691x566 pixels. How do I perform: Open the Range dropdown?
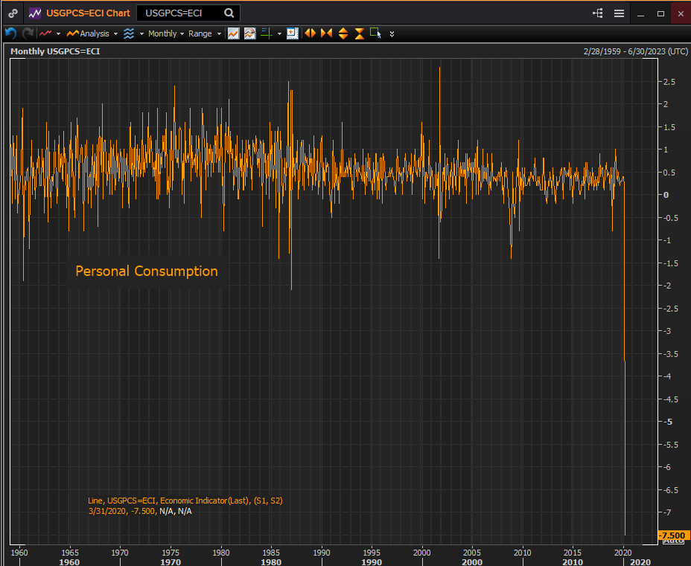tap(204, 33)
